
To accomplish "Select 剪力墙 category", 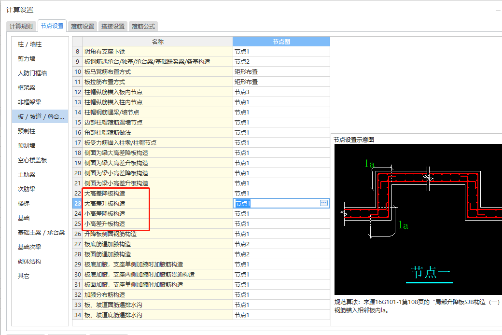I will pyautogui.click(x=40, y=58).
